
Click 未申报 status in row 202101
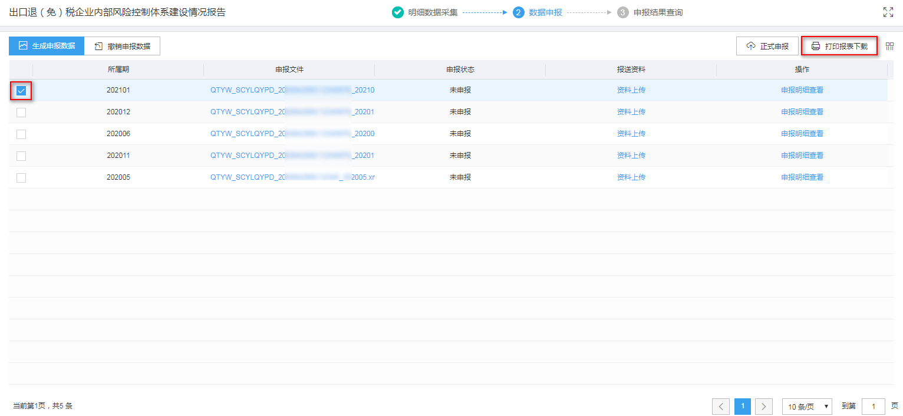coord(460,90)
